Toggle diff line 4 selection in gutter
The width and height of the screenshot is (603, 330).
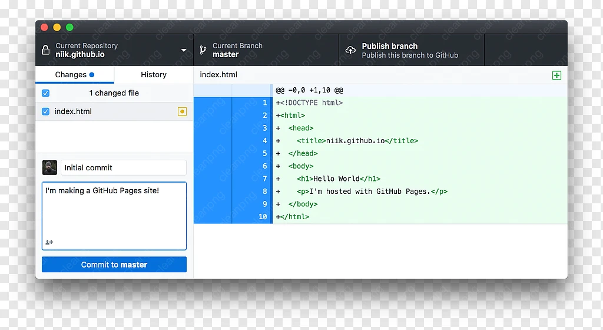pos(264,141)
